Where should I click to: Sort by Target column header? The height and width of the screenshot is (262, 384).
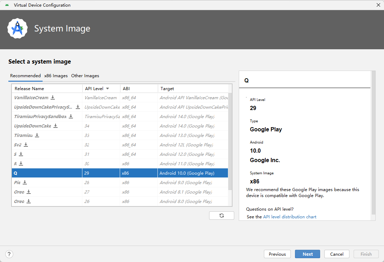pyautogui.click(x=193, y=88)
